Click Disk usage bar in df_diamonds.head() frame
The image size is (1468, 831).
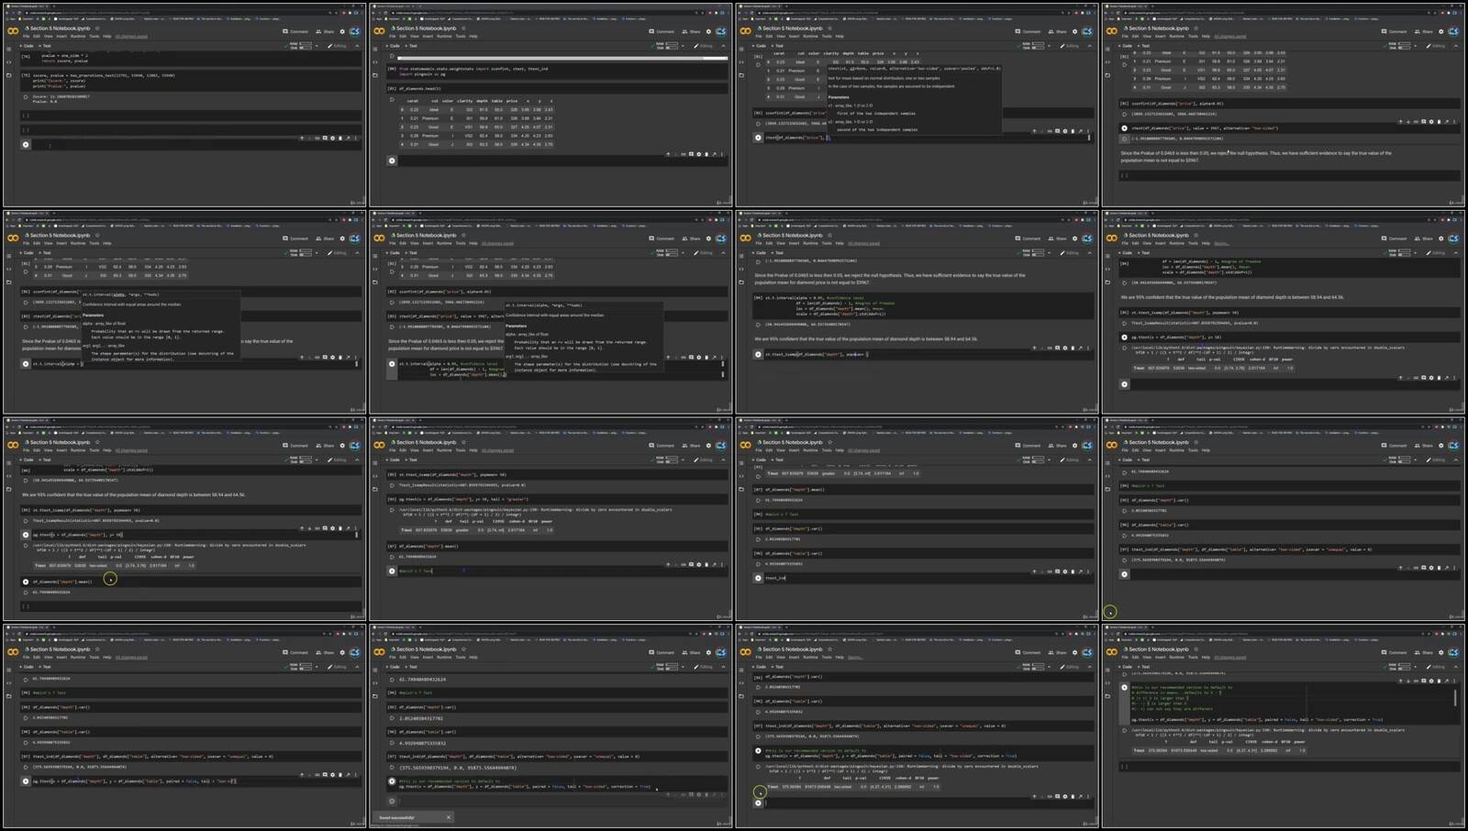[x=672, y=47]
